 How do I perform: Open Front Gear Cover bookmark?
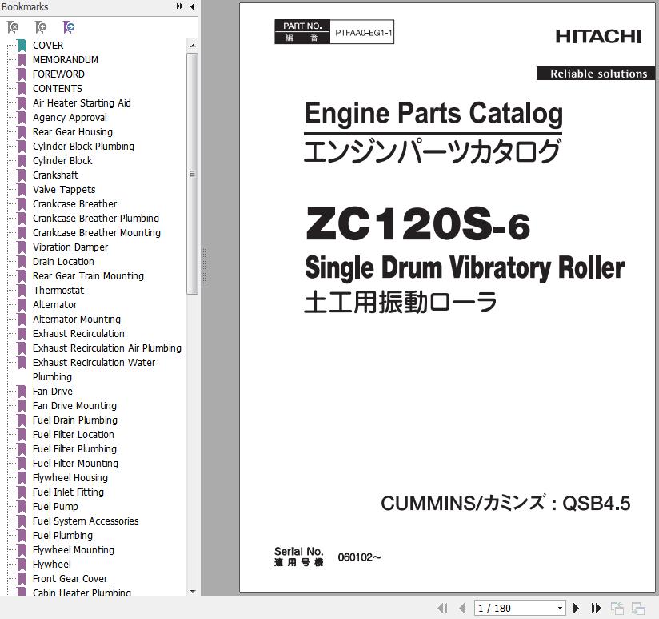70,579
